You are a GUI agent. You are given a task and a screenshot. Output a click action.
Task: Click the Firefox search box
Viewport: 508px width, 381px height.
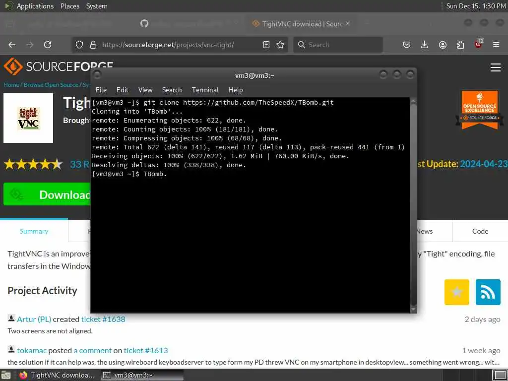point(338,45)
